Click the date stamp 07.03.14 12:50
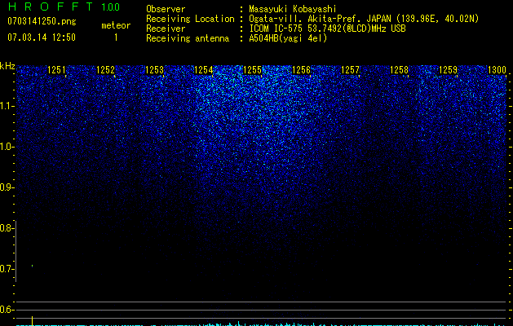Screen dimensions: 513x326 click(x=42, y=37)
